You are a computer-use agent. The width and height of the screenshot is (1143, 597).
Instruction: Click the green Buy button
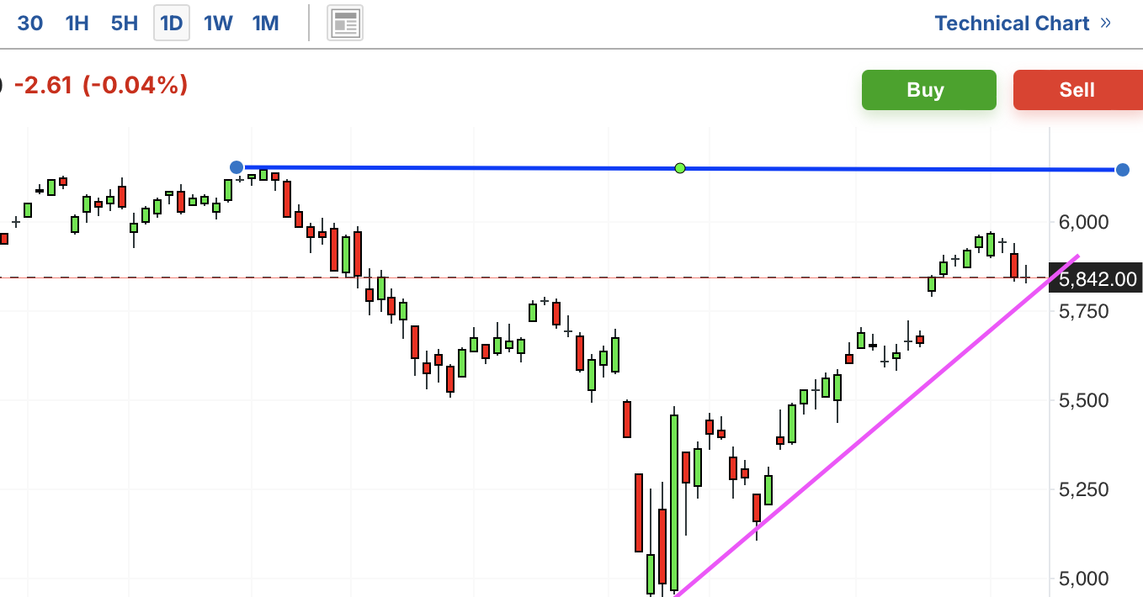928,90
